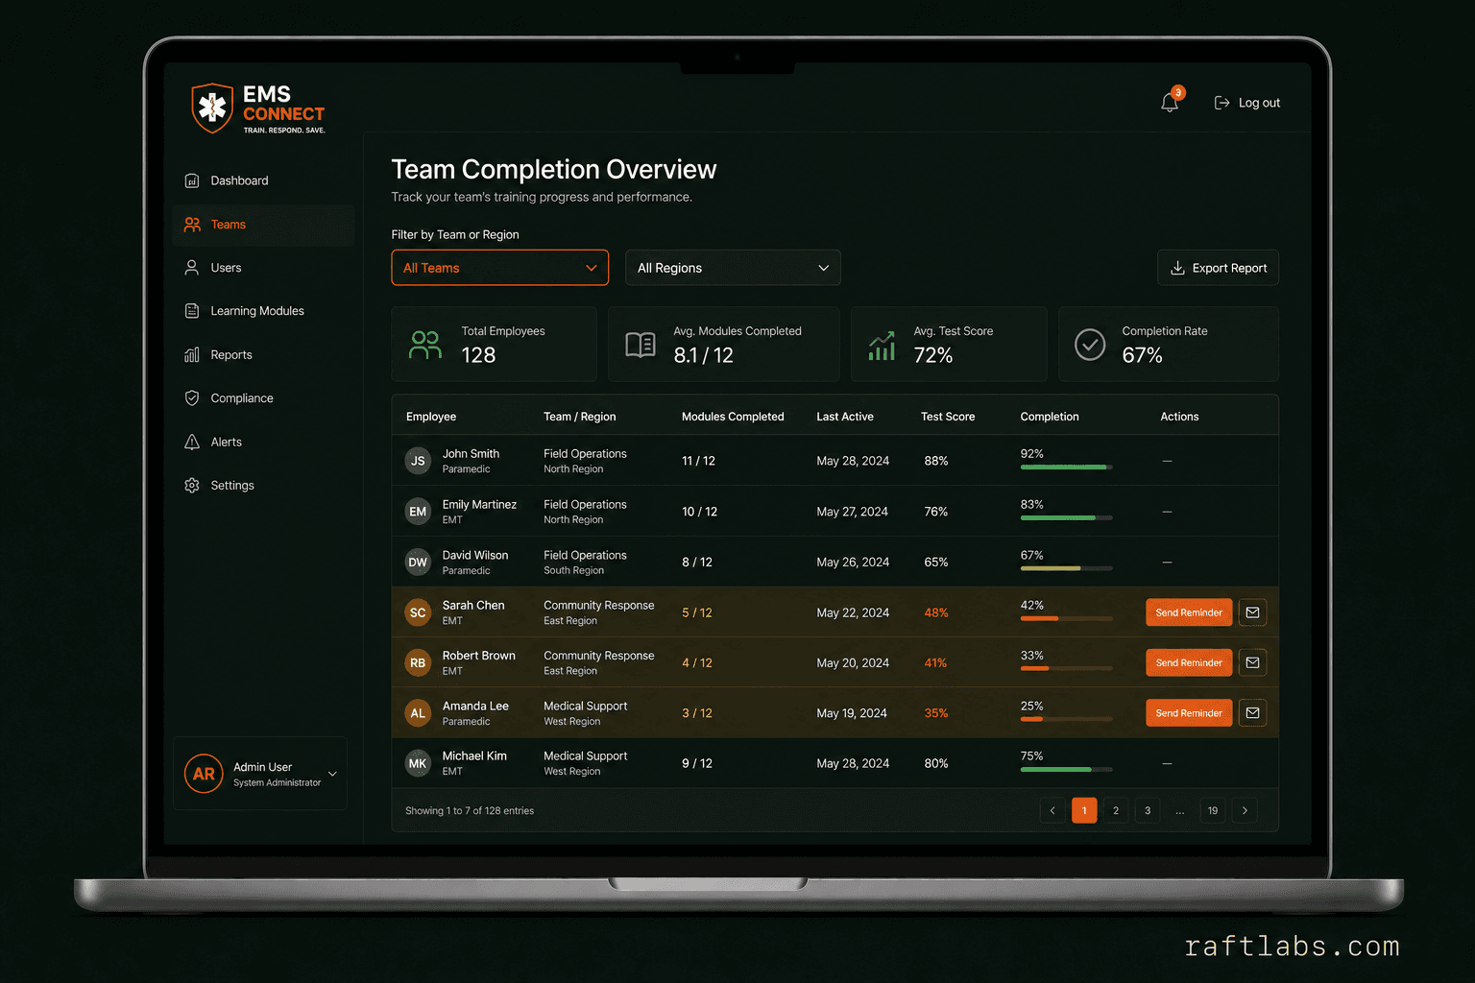The width and height of the screenshot is (1475, 983).
Task: Click Emily Martinez's EM avatar
Action: 418,512
